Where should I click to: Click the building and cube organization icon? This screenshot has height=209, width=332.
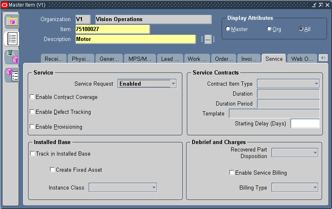pyautogui.click(x=12, y=57)
